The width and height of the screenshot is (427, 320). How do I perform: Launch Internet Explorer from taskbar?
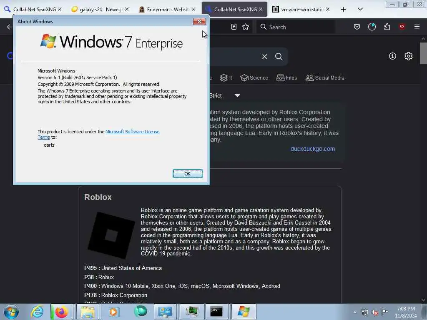tap(37, 312)
